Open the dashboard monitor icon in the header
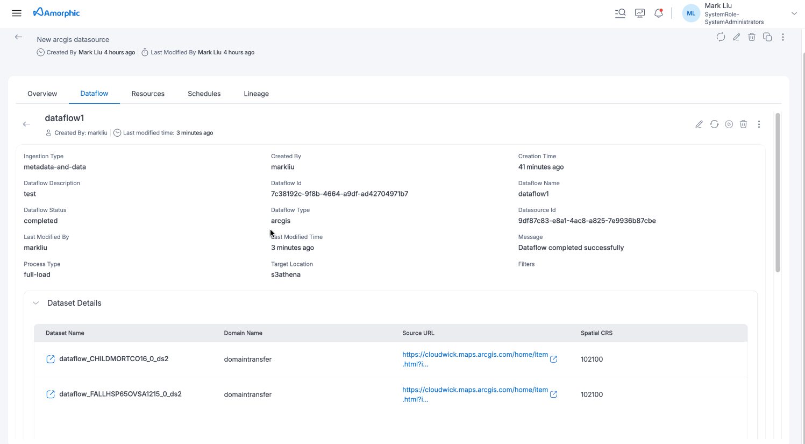The width and height of the screenshot is (805, 444). pyautogui.click(x=639, y=13)
